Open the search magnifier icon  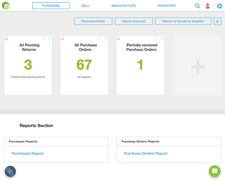coord(198,6)
